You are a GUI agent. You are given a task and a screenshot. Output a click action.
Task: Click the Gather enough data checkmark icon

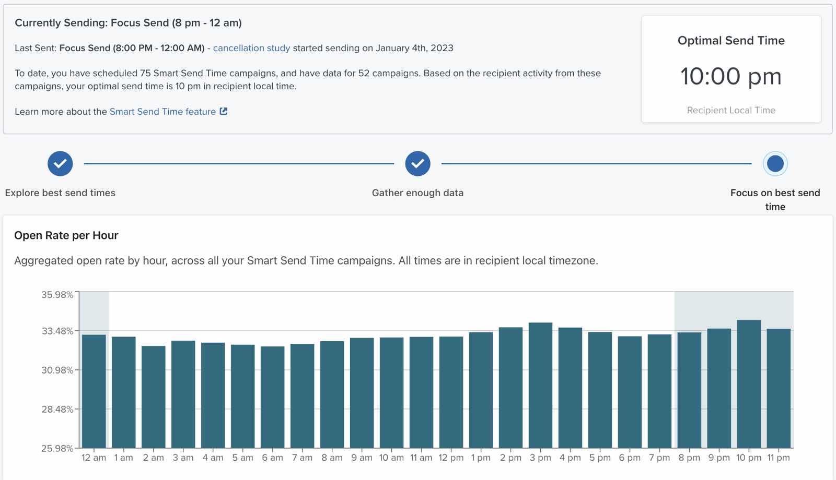(x=417, y=164)
